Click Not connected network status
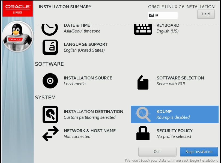 coord(77,137)
